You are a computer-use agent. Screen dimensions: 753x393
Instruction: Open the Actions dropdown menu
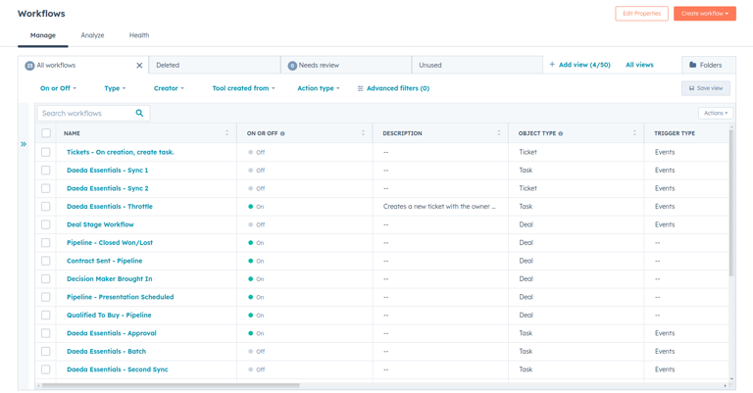715,114
